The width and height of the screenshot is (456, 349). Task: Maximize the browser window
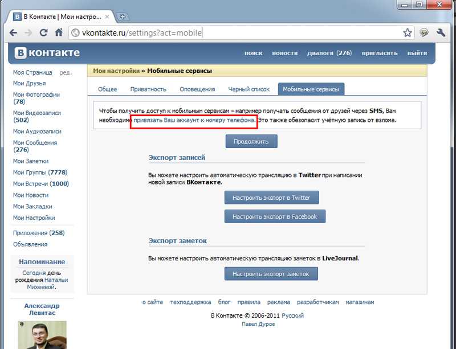(420, 5)
